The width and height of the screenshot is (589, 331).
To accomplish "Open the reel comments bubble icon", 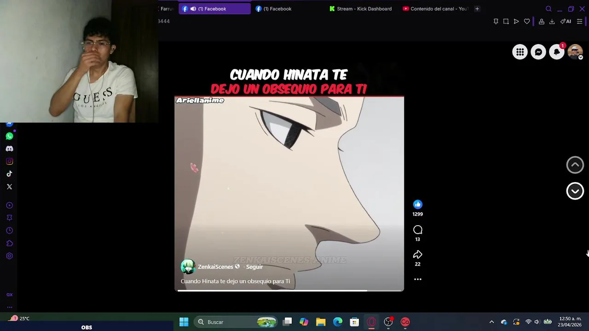I will pyautogui.click(x=417, y=230).
